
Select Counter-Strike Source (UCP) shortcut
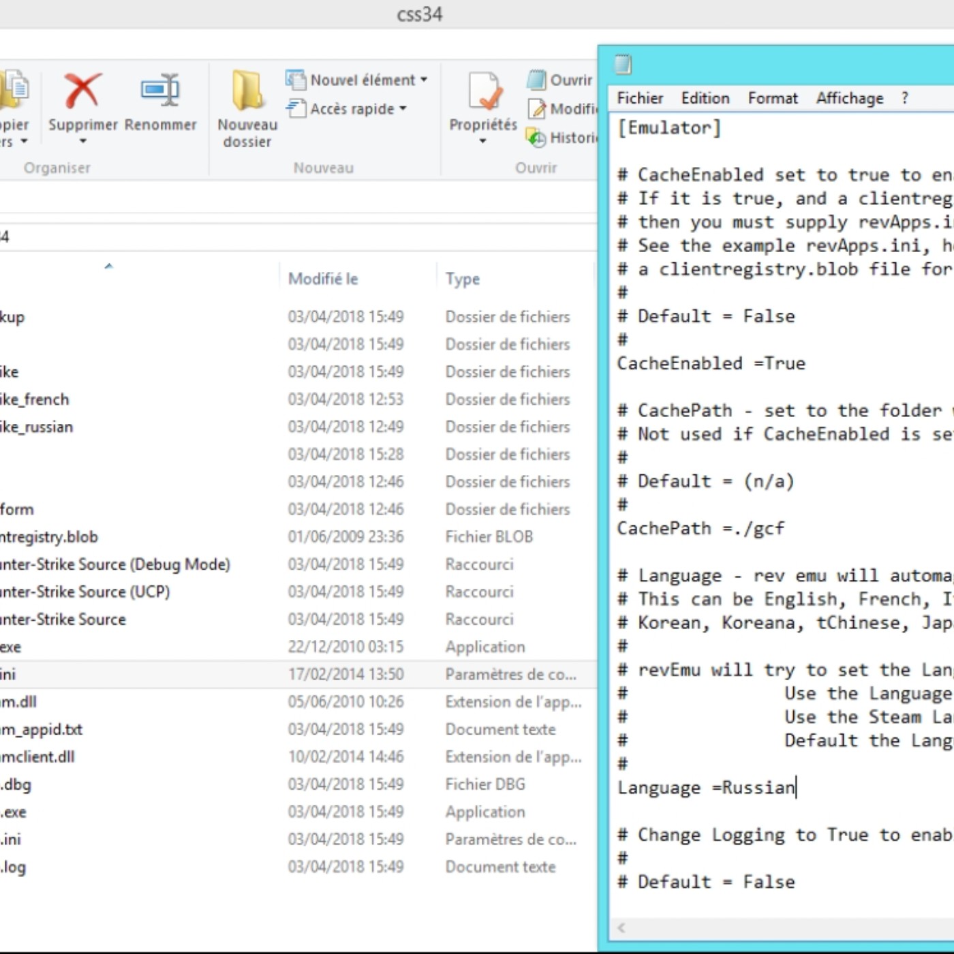[297, 591]
